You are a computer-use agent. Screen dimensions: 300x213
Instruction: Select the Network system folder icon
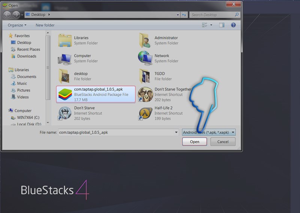[145, 58]
